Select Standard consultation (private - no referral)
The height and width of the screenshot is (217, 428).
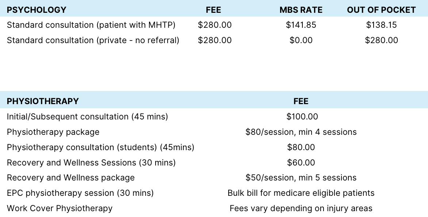tap(93, 40)
